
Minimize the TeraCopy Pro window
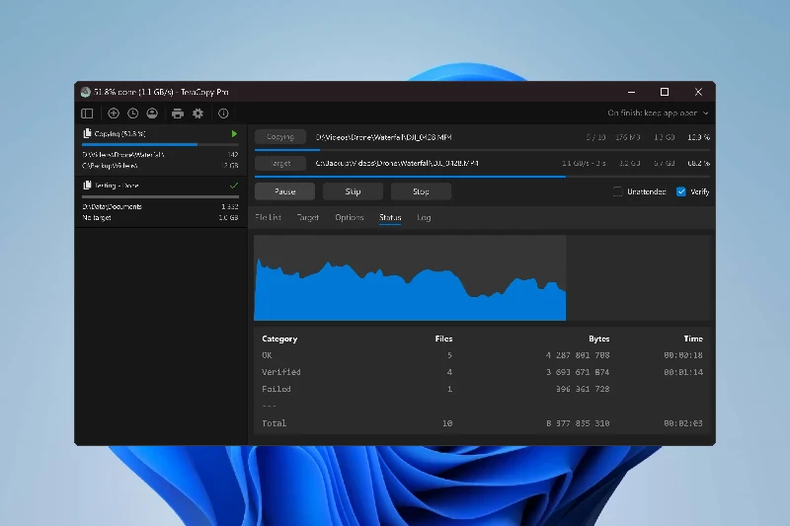pyautogui.click(x=631, y=92)
